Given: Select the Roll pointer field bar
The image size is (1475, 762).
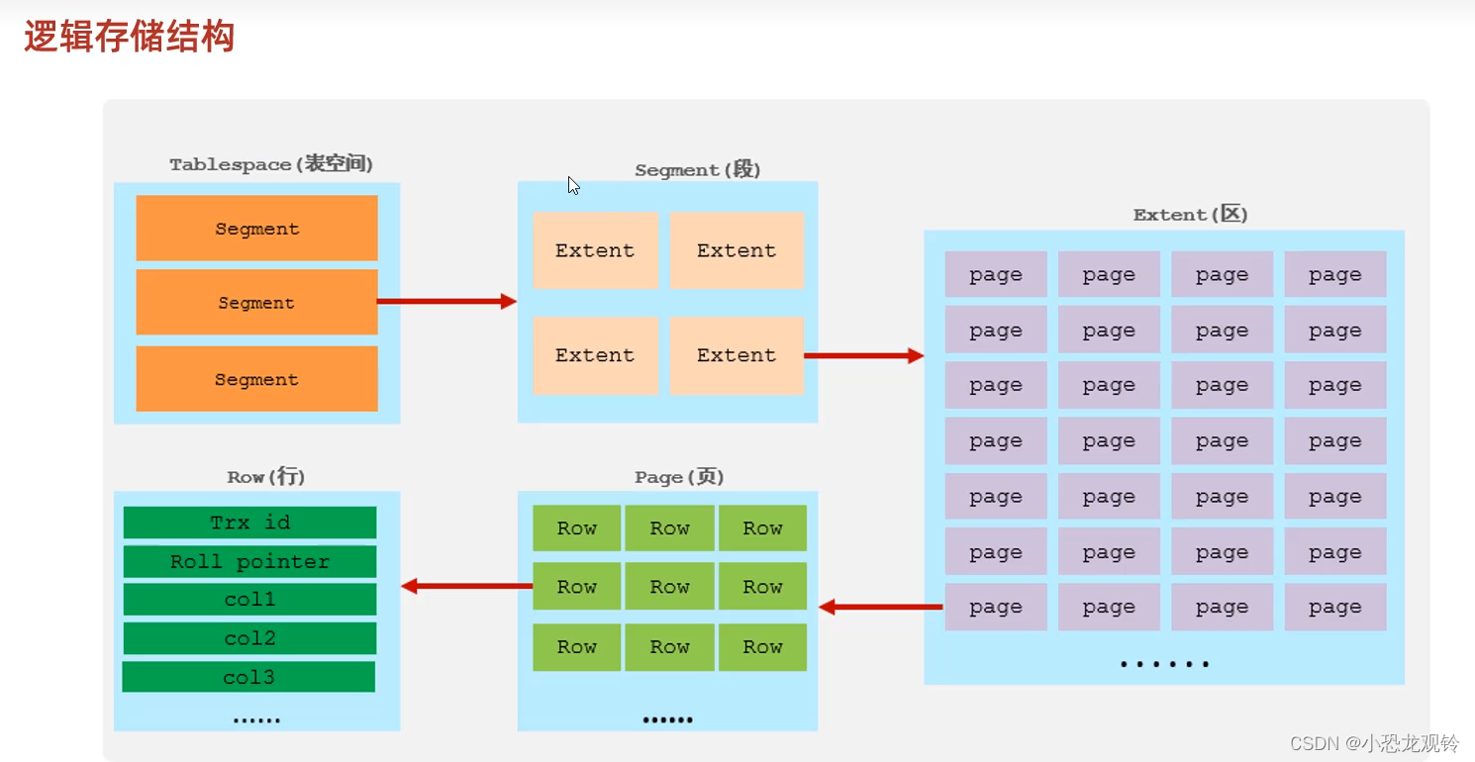Looking at the screenshot, I should click(x=249, y=561).
